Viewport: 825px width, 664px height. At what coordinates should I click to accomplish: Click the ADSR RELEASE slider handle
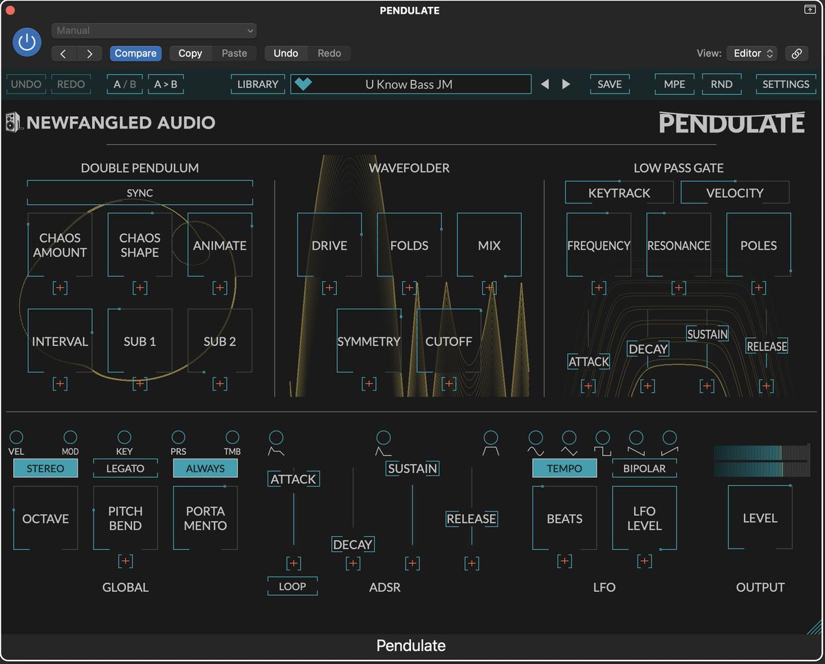[472, 519]
